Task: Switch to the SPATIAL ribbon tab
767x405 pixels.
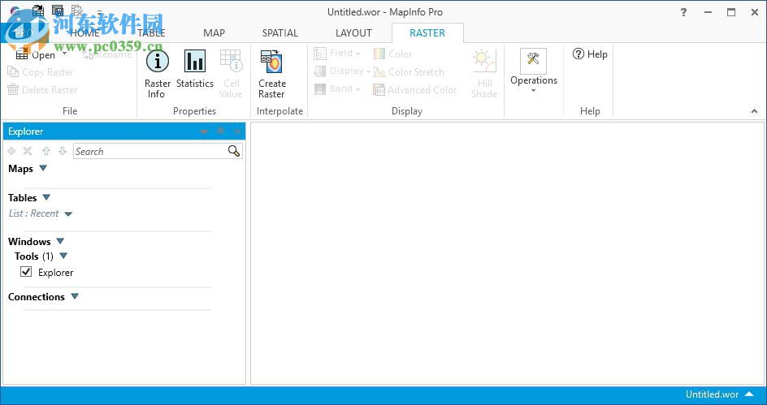Action: tap(279, 32)
